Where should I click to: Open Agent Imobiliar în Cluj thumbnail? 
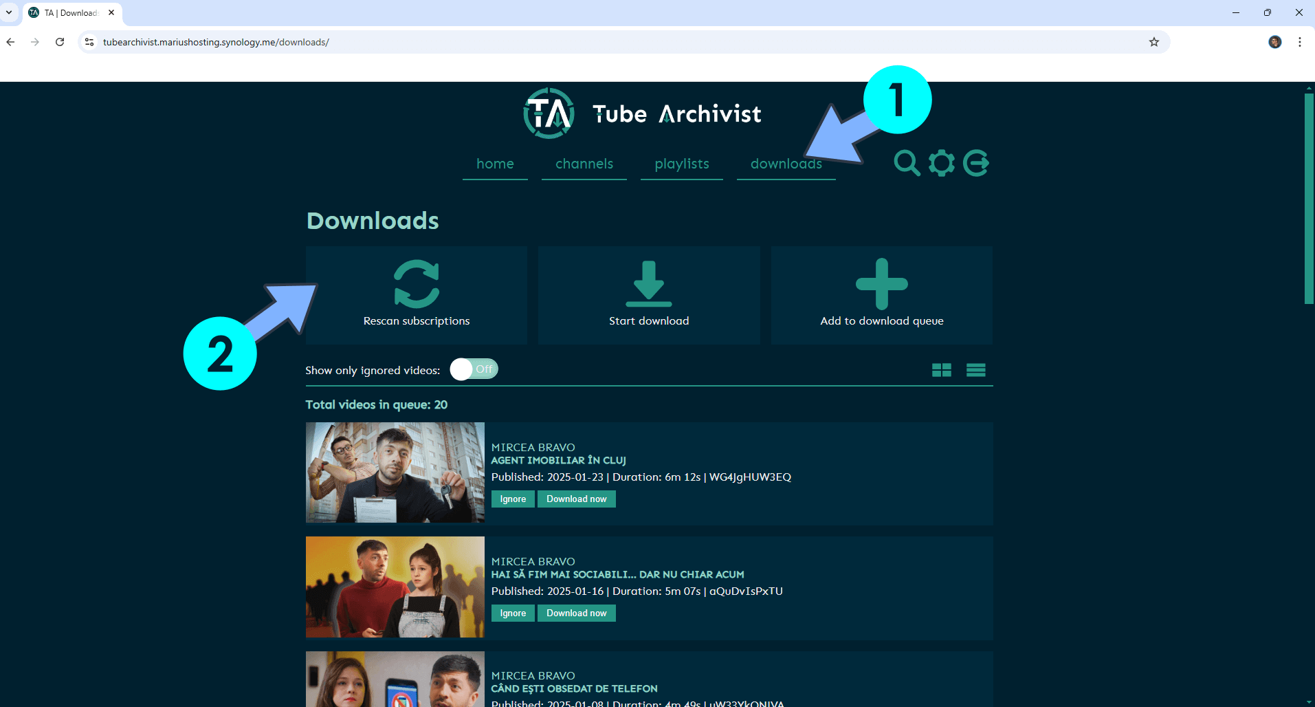[x=395, y=472]
